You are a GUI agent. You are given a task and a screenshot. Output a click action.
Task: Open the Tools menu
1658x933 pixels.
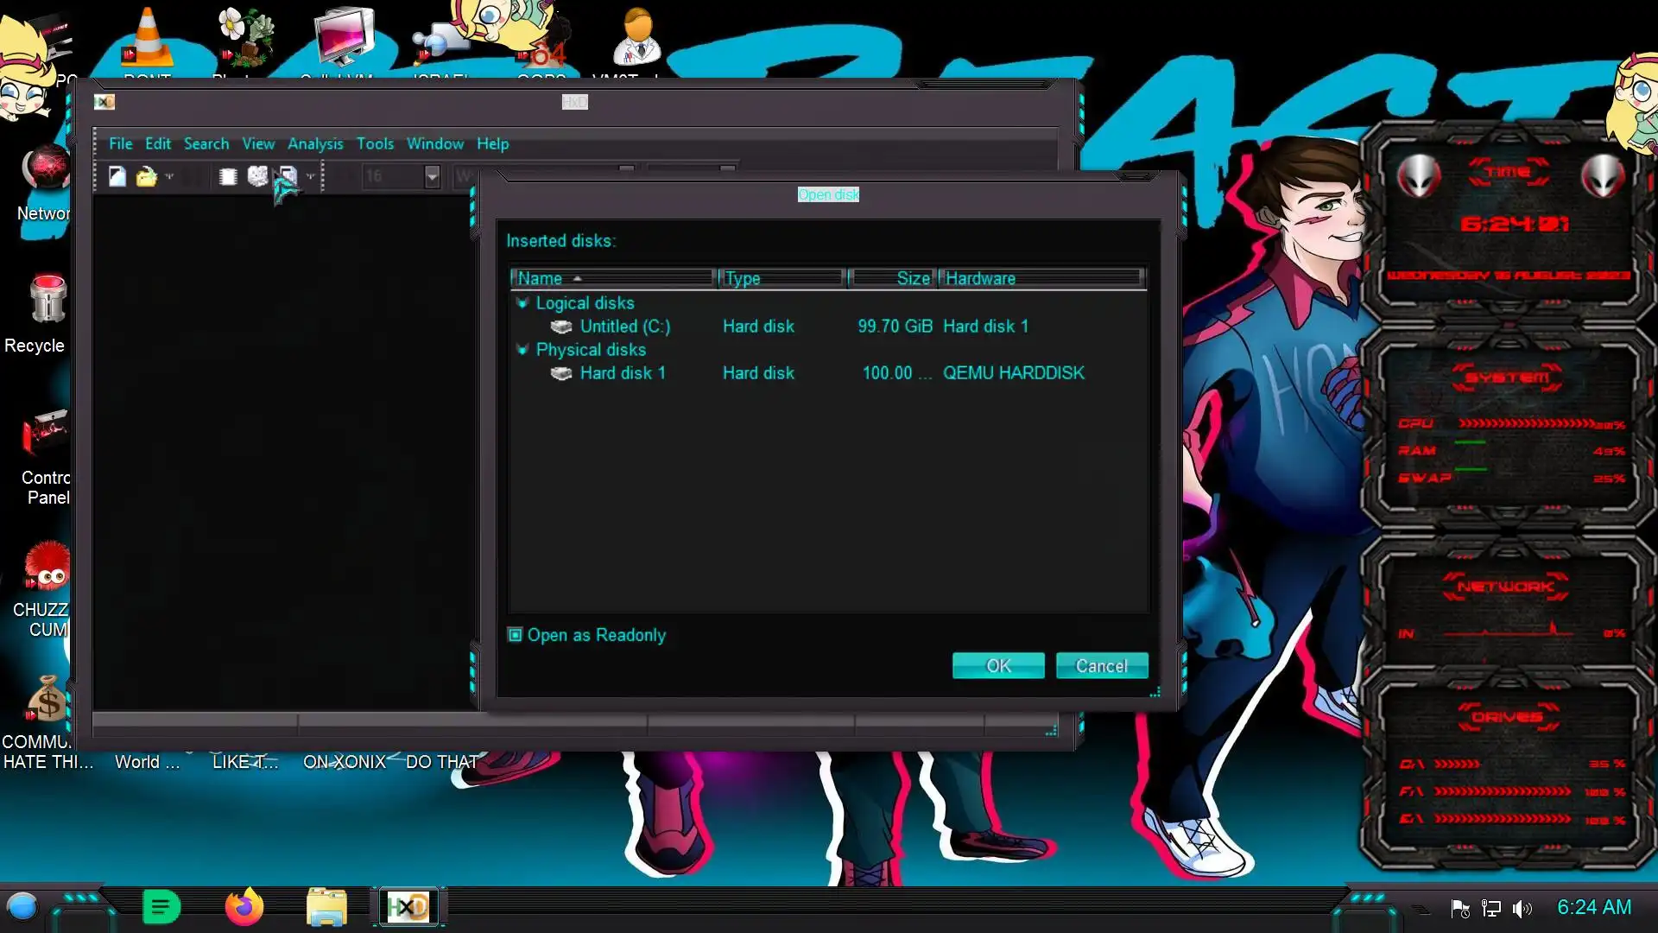pos(375,143)
